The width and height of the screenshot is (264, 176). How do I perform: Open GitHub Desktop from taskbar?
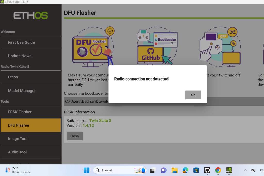pyautogui.click(x=207, y=170)
